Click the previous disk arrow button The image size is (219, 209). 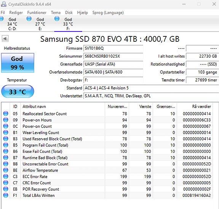[5, 39]
